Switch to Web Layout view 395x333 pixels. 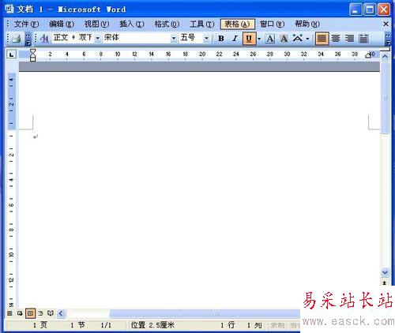pyautogui.click(x=20, y=313)
